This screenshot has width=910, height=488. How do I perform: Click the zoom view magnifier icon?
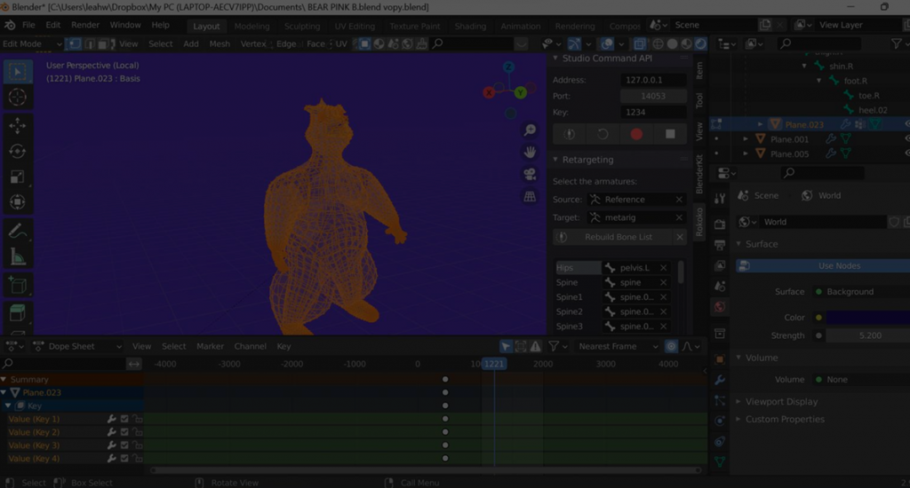tap(530, 130)
